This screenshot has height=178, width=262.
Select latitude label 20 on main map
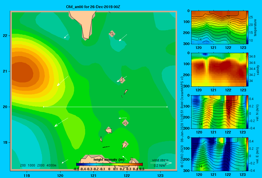coord(5,107)
